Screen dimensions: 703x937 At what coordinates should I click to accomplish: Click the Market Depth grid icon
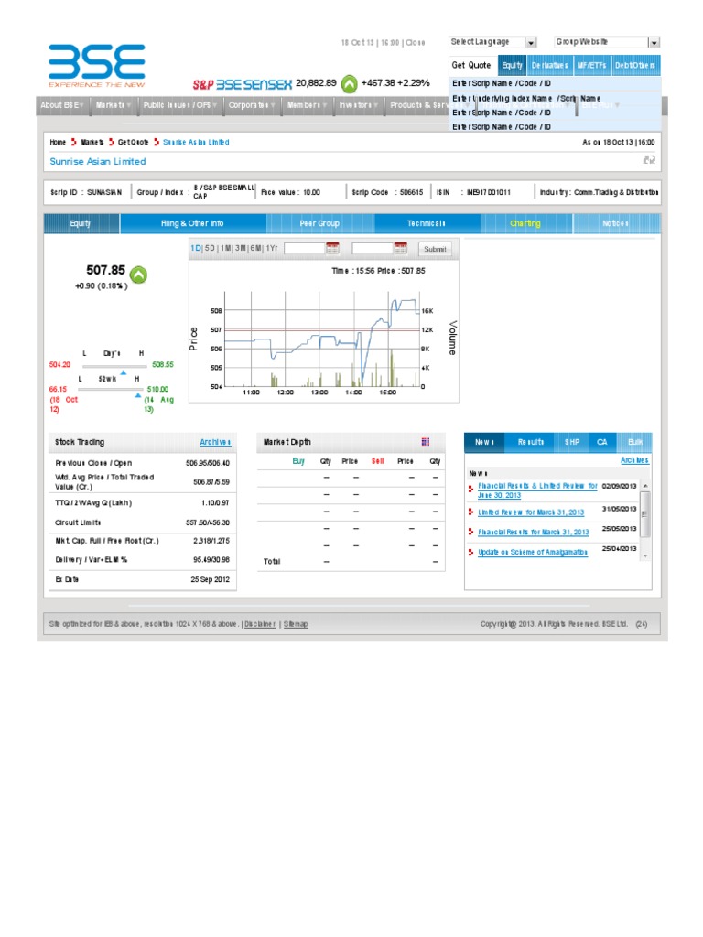tap(426, 442)
